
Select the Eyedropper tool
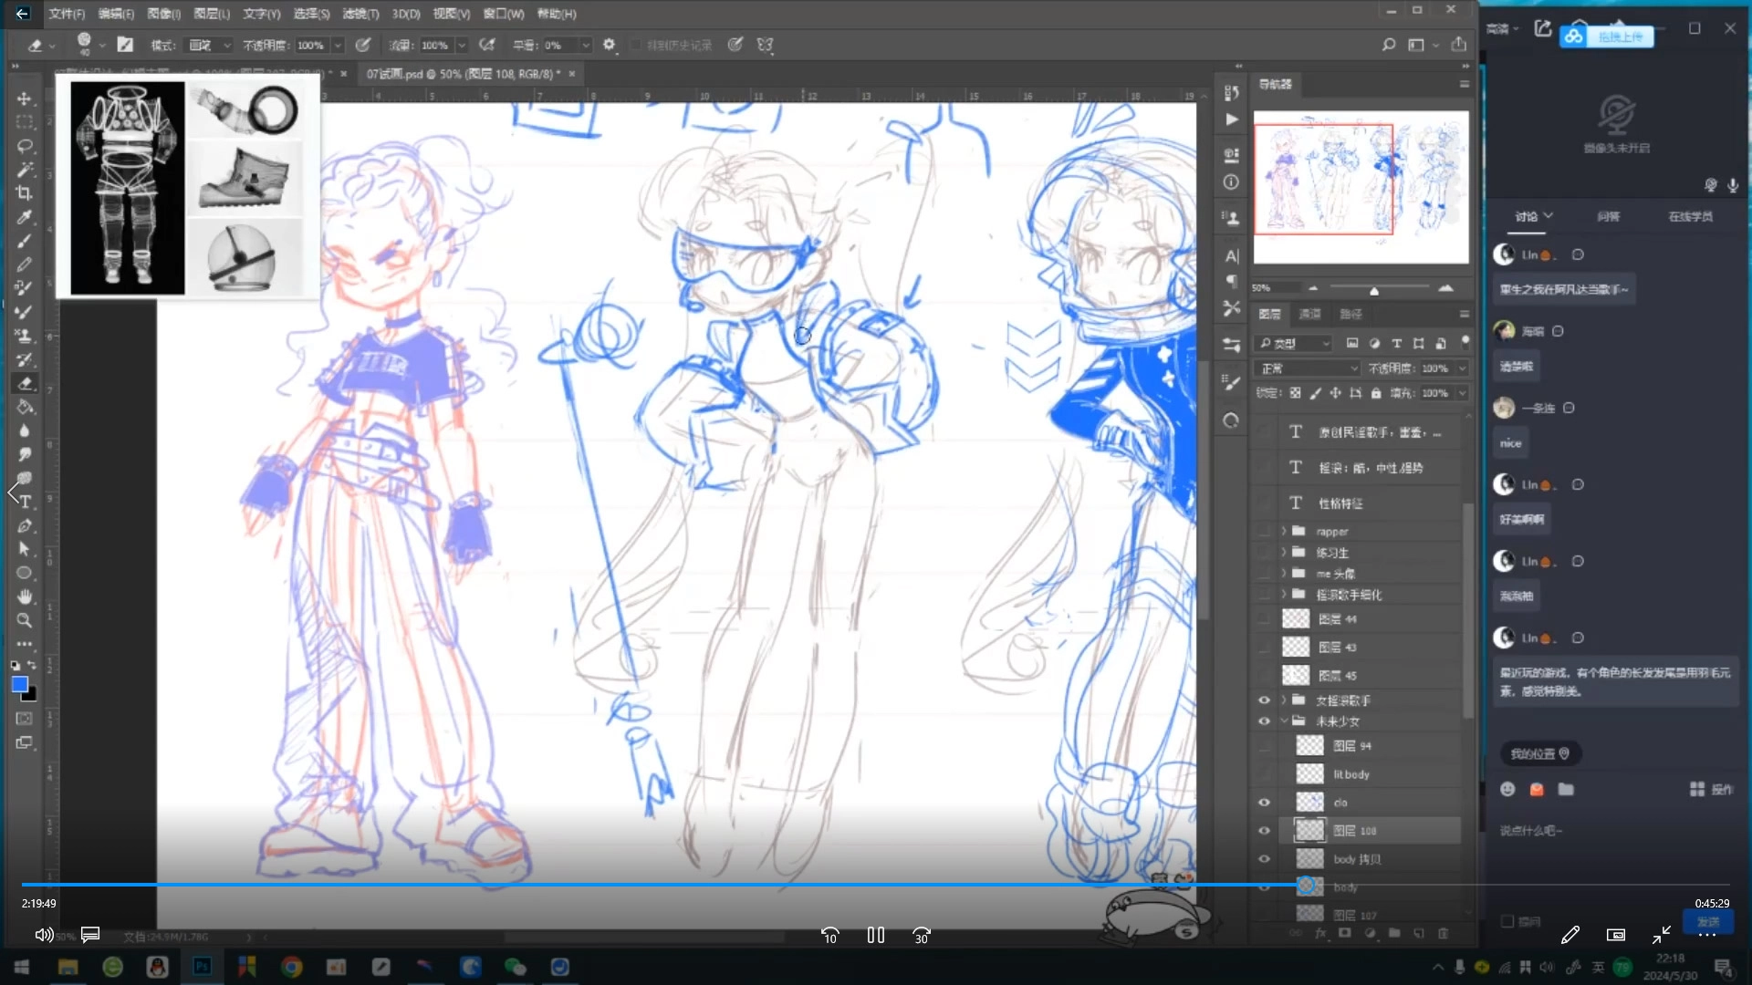[25, 217]
